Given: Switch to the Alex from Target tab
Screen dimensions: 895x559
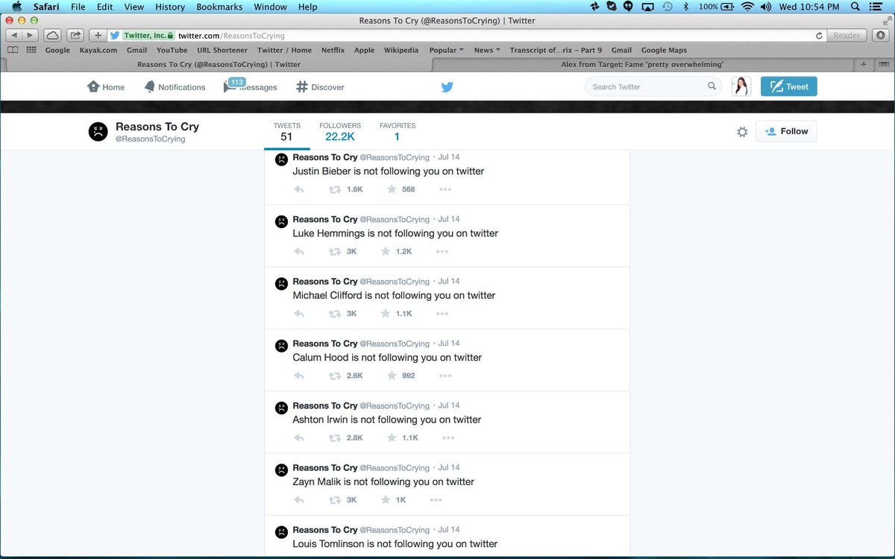Looking at the screenshot, I should point(642,64).
